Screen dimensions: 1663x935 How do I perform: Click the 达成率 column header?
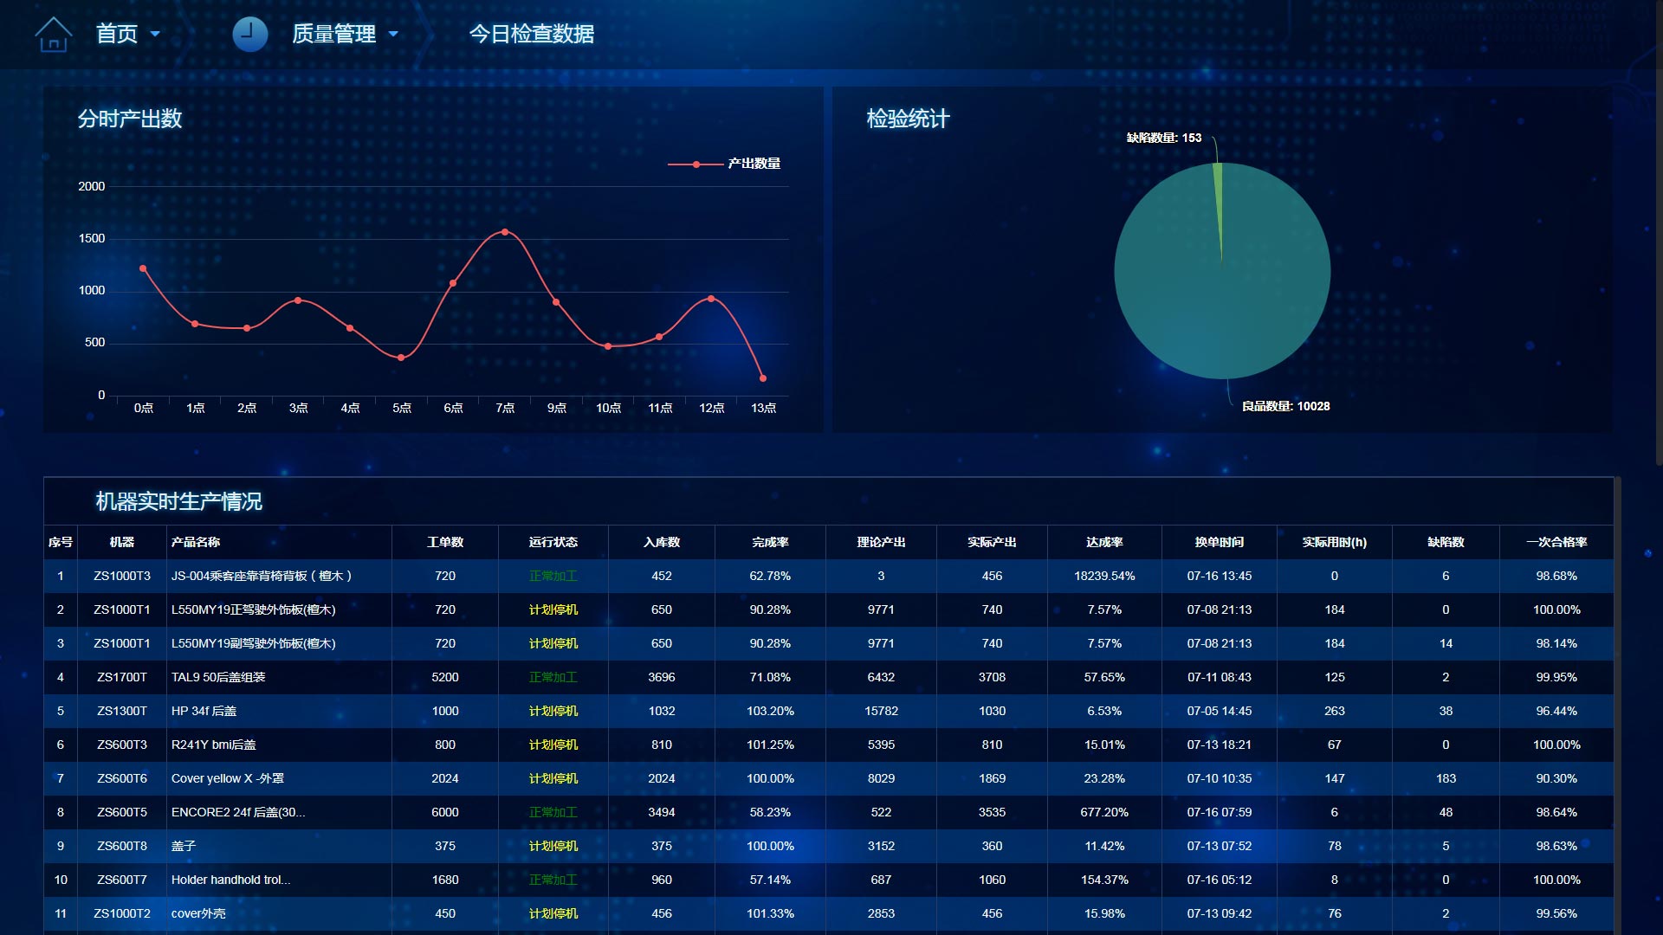pyautogui.click(x=1103, y=542)
